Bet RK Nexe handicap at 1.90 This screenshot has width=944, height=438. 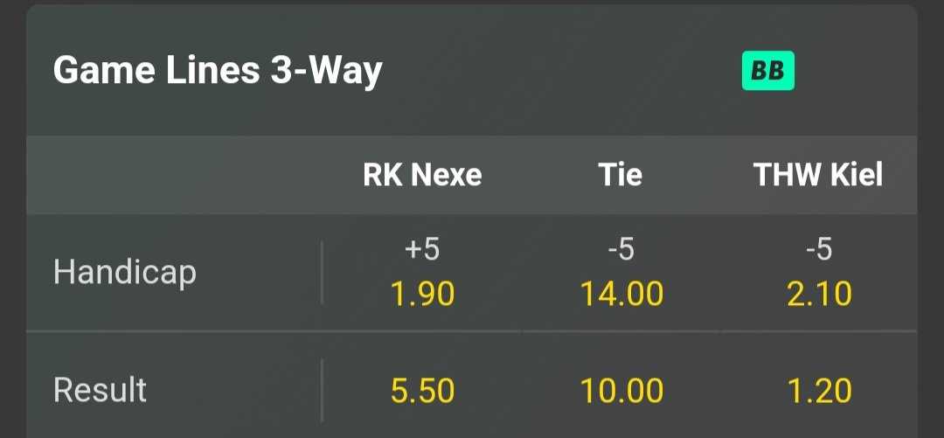(x=422, y=295)
